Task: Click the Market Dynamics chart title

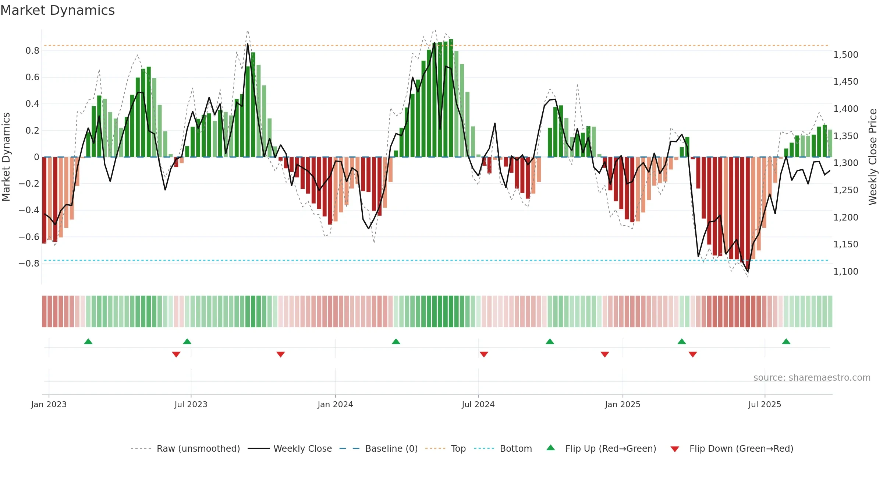Action: click(57, 10)
